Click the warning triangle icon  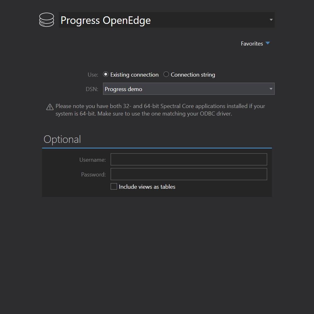[50, 107]
